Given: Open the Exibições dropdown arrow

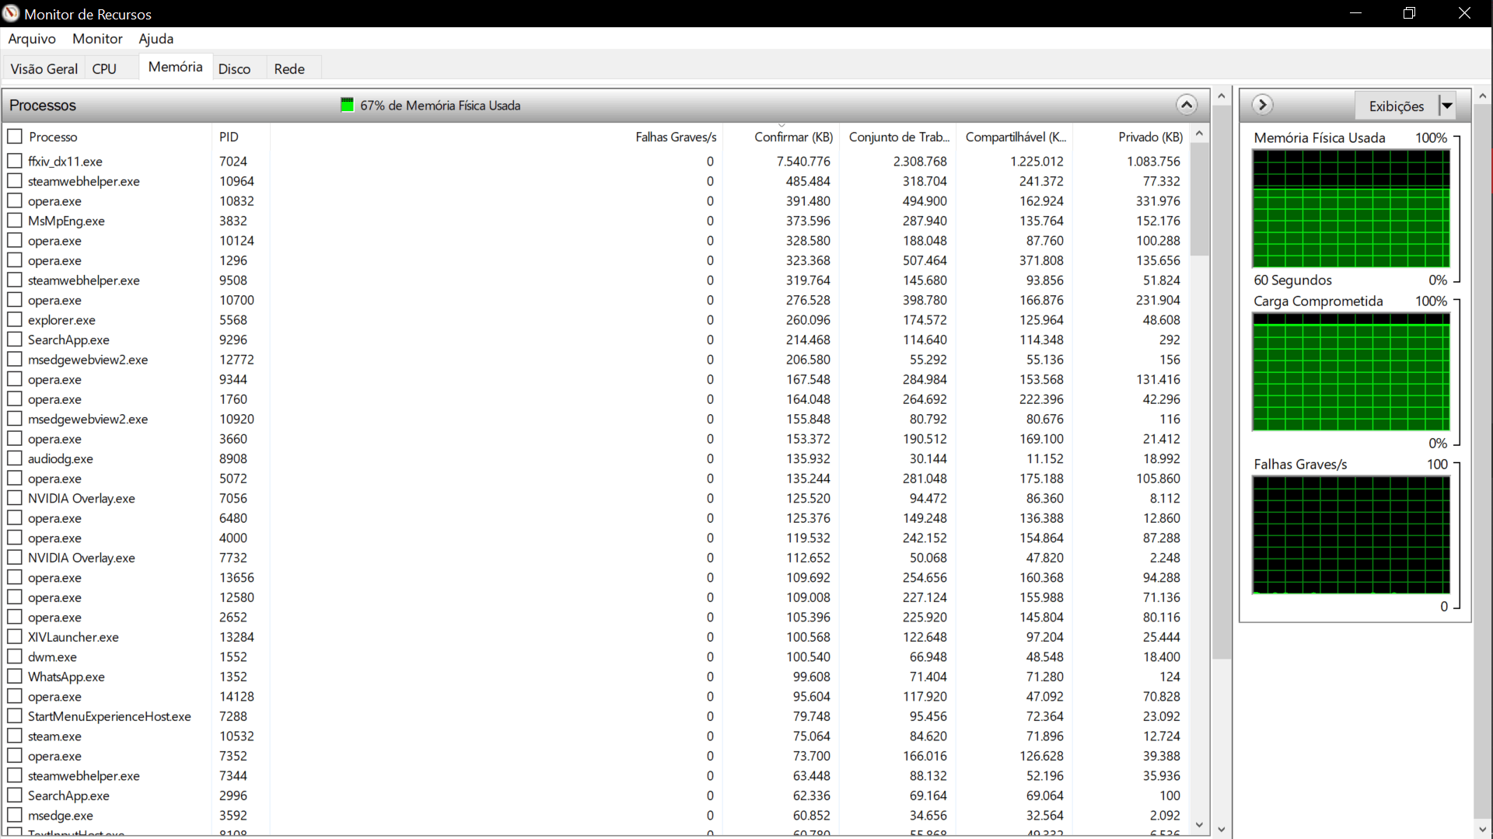Looking at the screenshot, I should 1447,106.
